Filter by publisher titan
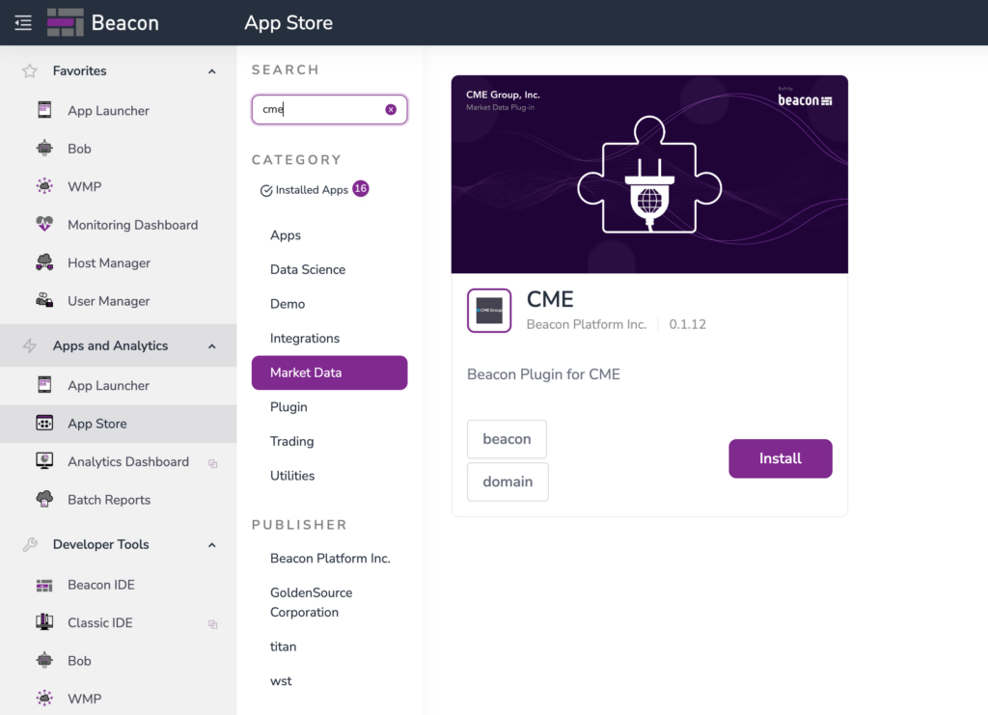988x715 pixels. [x=283, y=646]
